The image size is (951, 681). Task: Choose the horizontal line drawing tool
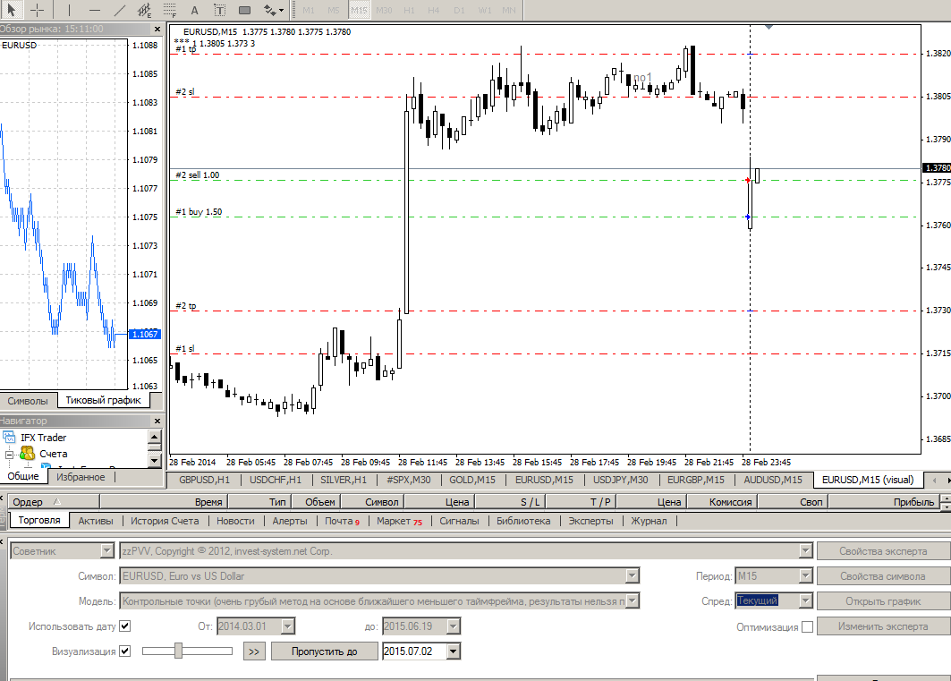click(x=95, y=10)
